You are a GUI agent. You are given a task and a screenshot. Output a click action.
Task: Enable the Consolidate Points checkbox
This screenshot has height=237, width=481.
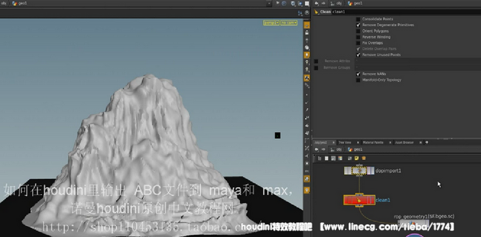click(x=358, y=19)
